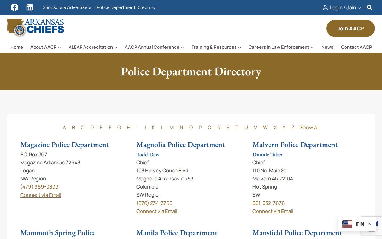
Task: Open Donnie Taber chief profile
Action: pos(267,154)
